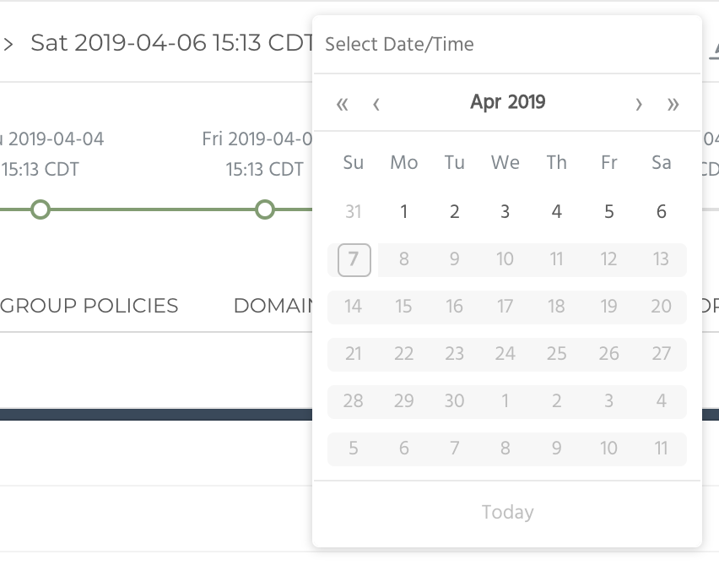Click today's outlined date 7
Viewport: 719px width, 571px height.
(354, 259)
